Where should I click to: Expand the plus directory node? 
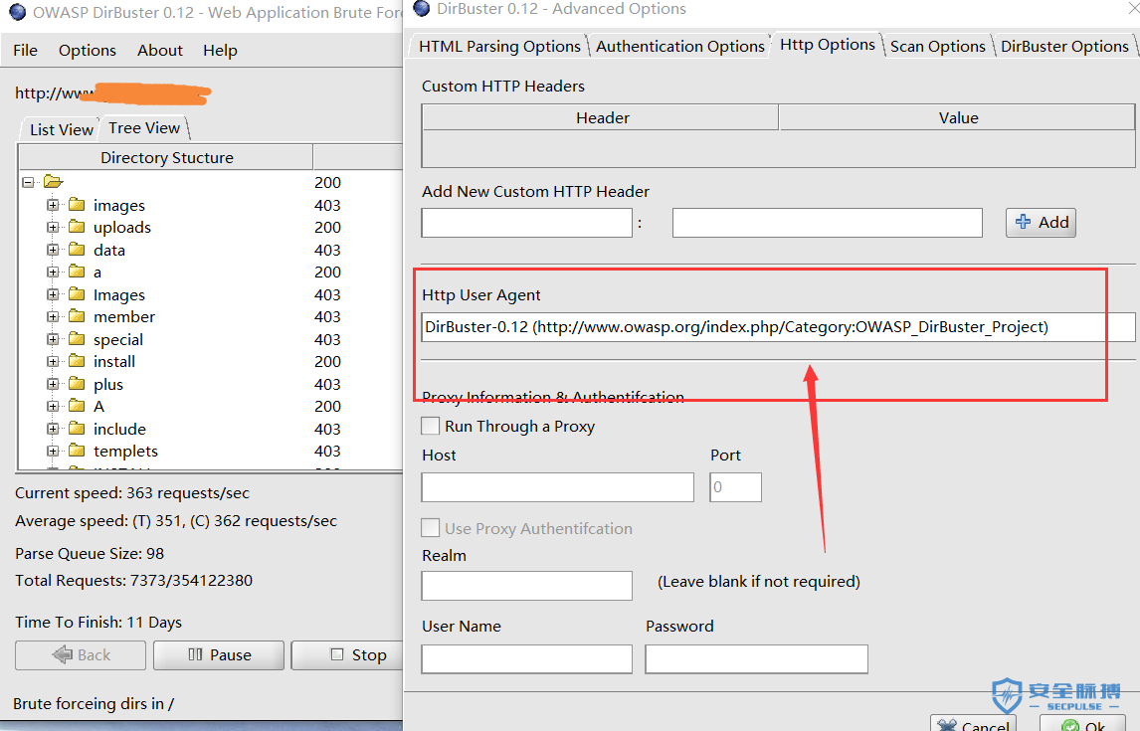click(x=53, y=384)
